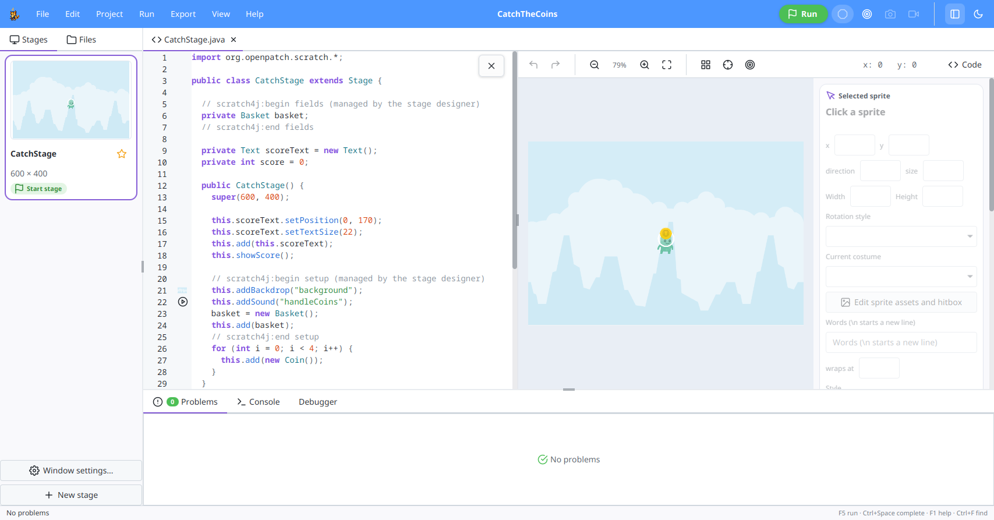The height and width of the screenshot is (520, 994).
Task: Click the backdrop preview gutter icon on line 21
Action: coord(182,290)
